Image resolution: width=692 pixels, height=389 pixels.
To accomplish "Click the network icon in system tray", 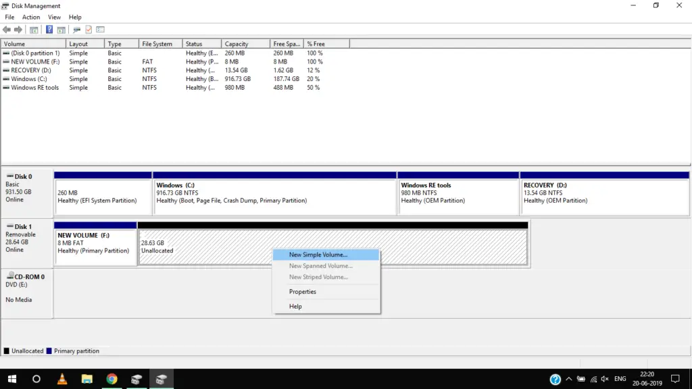I will [x=593, y=380].
